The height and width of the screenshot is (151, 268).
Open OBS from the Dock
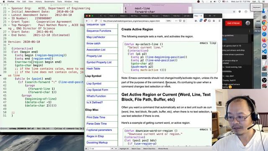click(x=264, y=80)
